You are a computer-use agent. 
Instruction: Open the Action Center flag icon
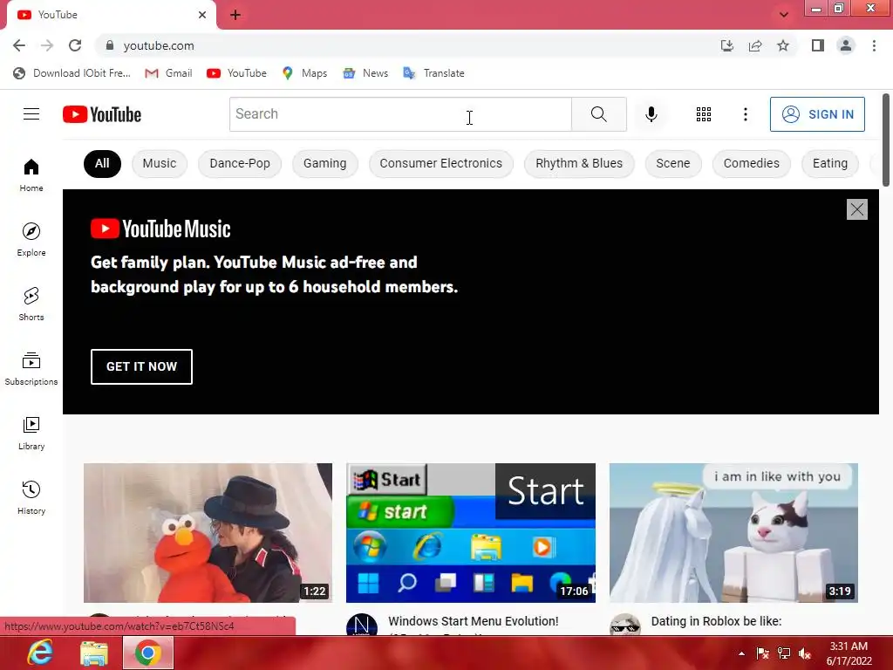click(x=762, y=653)
